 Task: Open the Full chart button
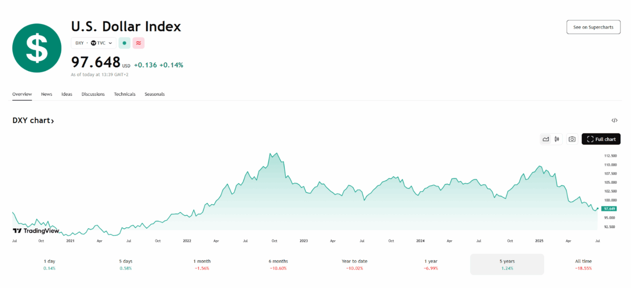[x=601, y=139]
